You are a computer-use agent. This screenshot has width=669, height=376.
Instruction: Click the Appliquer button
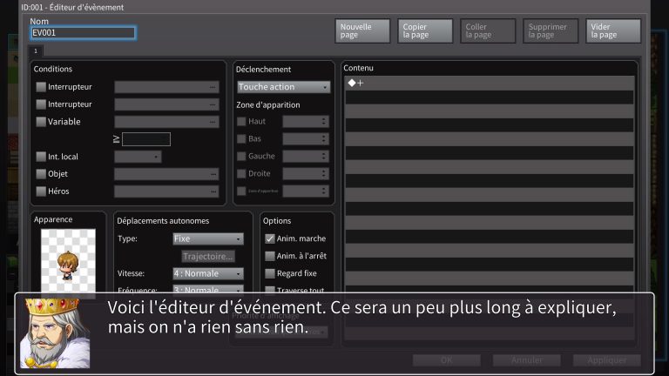point(607,360)
